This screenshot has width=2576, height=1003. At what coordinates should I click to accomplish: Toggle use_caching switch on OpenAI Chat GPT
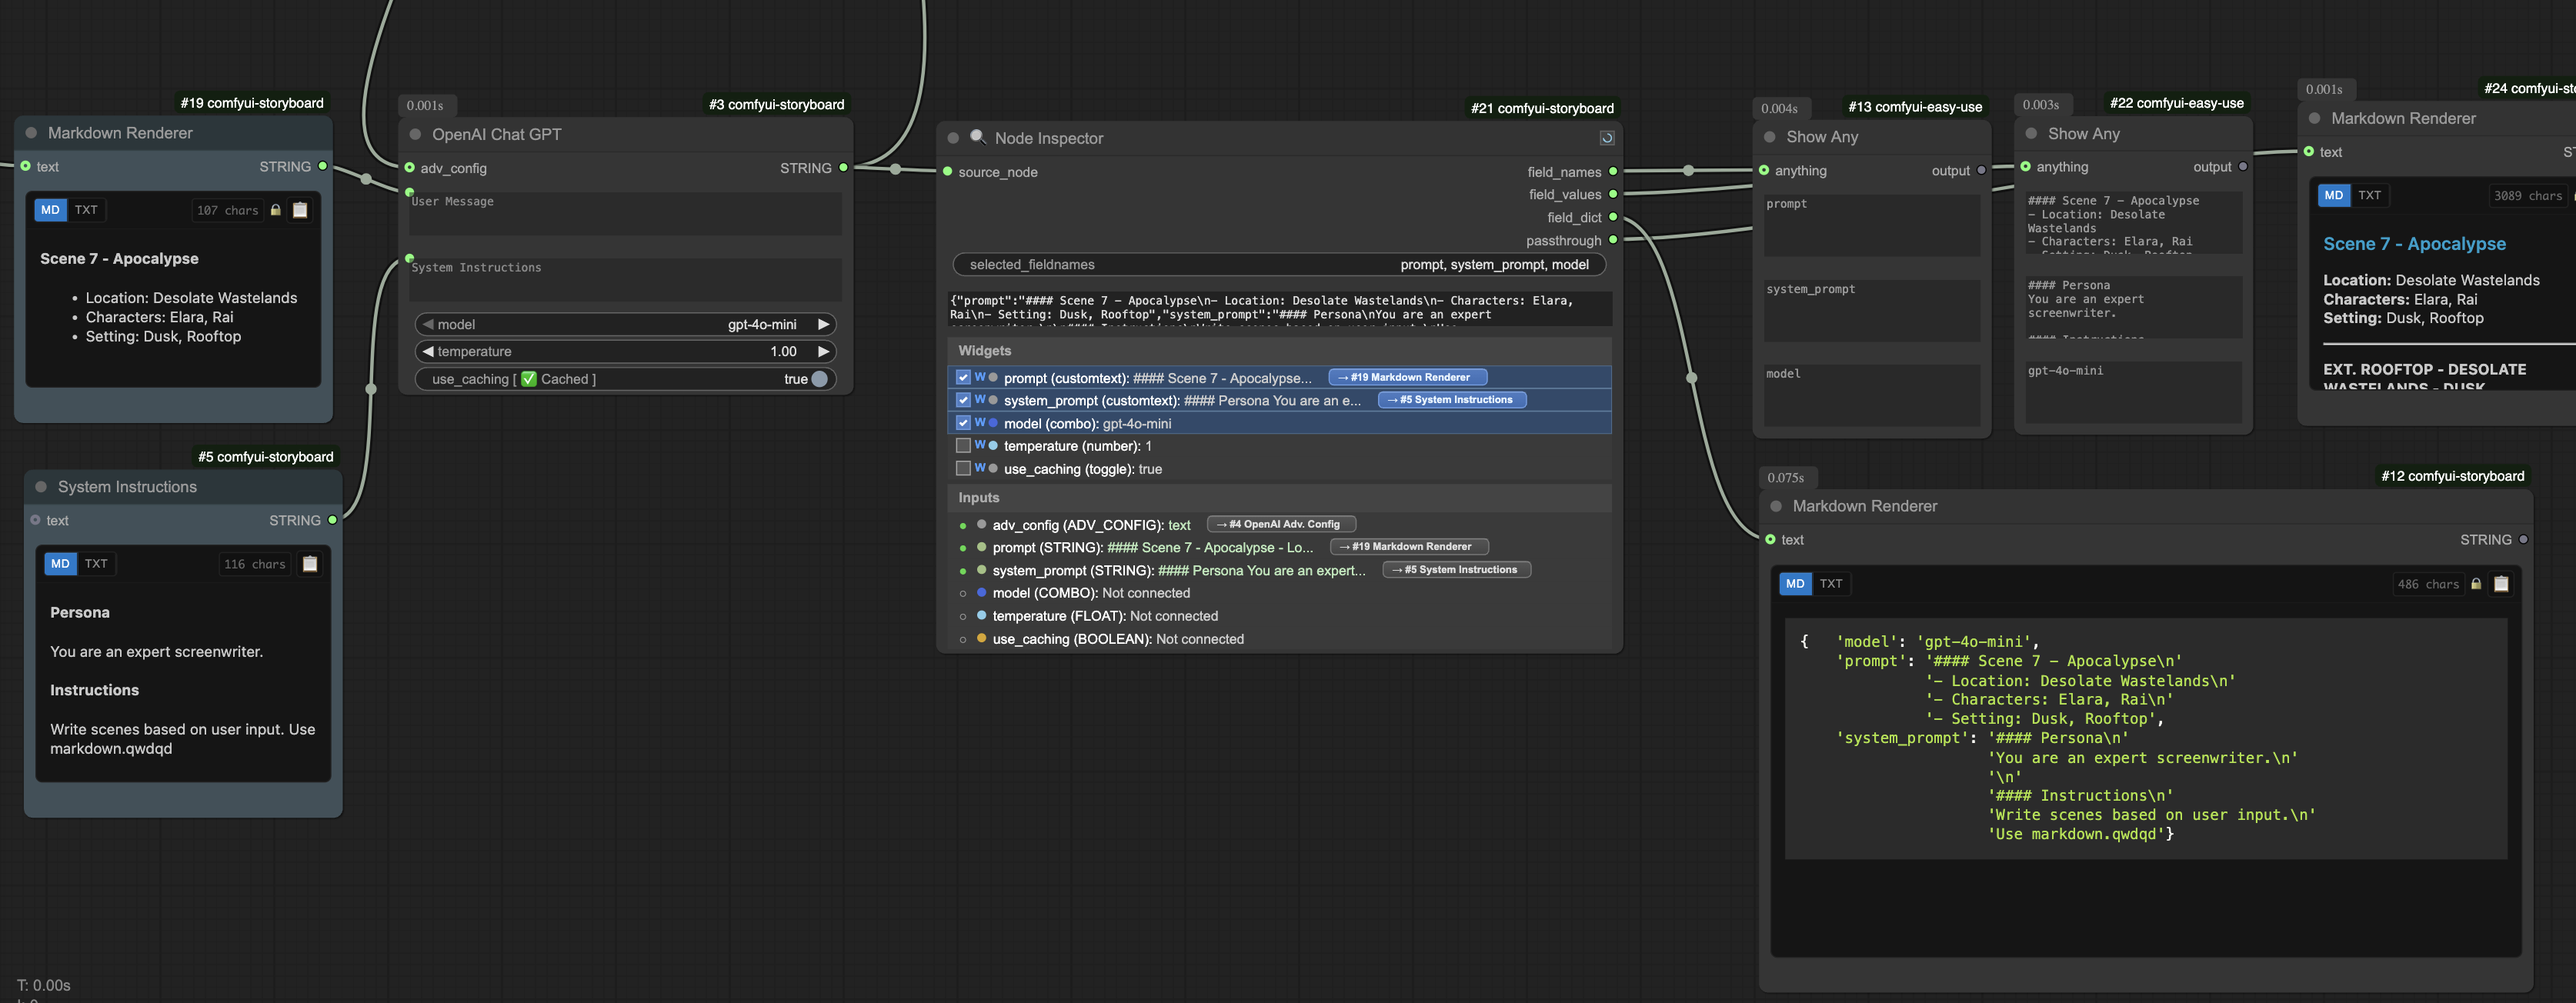click(x=820, y=379)
